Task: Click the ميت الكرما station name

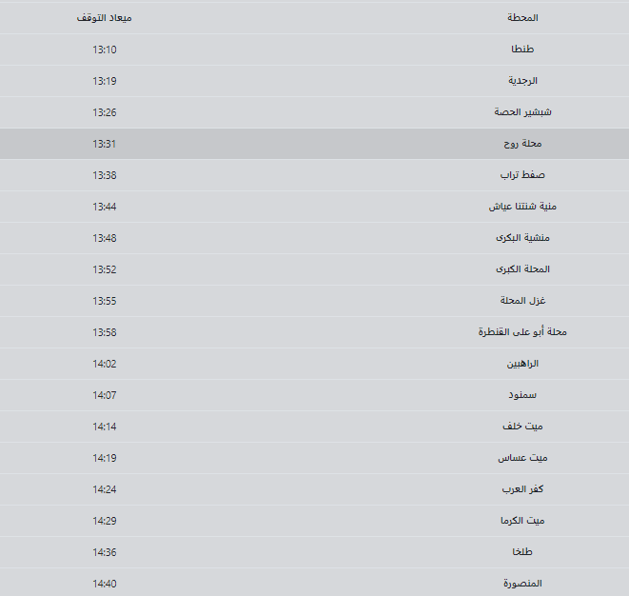Action: pyautogui.click(x=522, y=521)
